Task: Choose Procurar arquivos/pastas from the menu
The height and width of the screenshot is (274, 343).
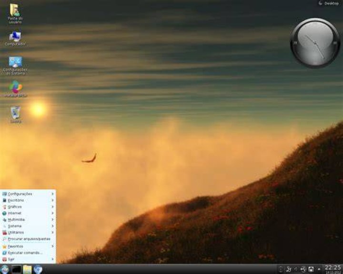Action: 28,239
